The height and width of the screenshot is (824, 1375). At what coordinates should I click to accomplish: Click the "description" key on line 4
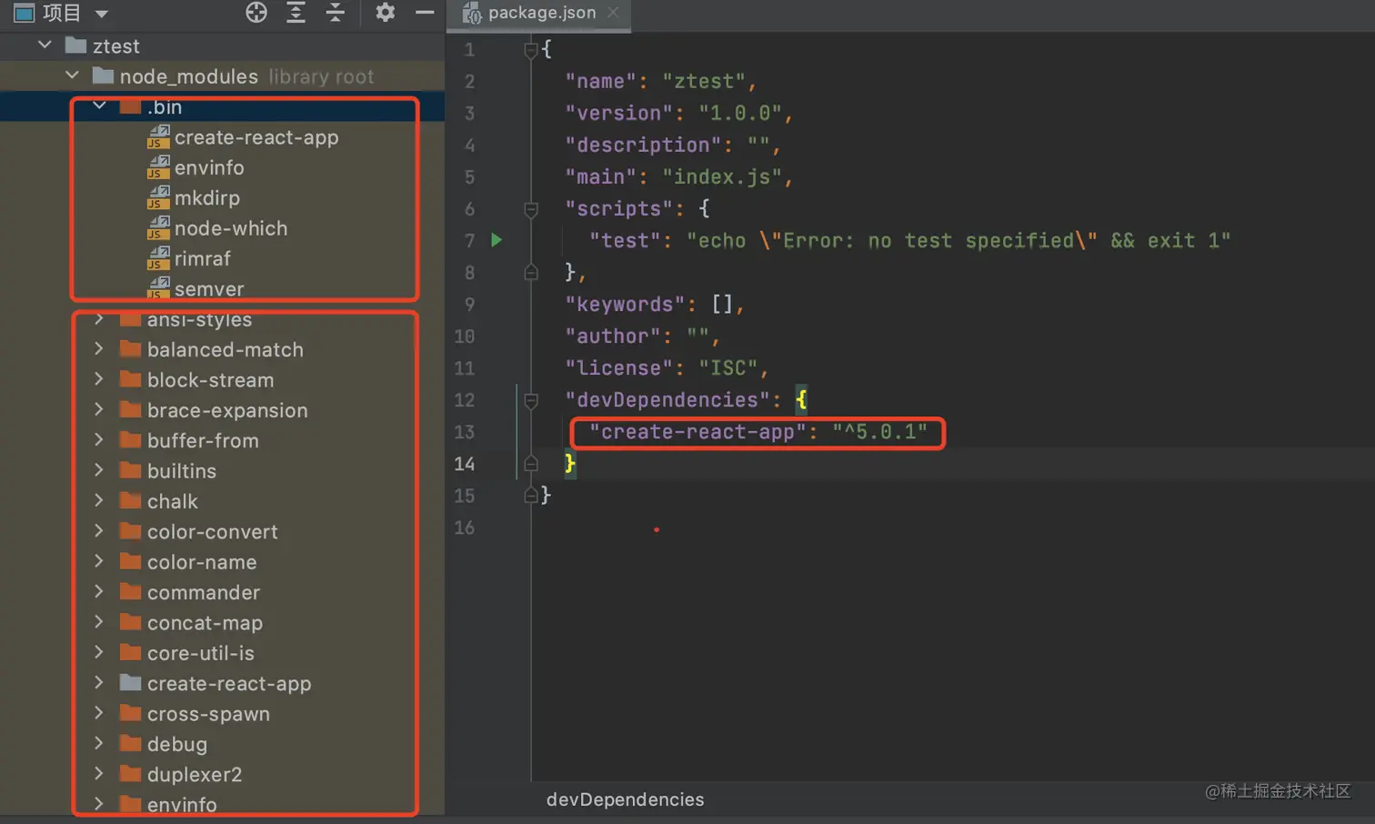[643, 145]
